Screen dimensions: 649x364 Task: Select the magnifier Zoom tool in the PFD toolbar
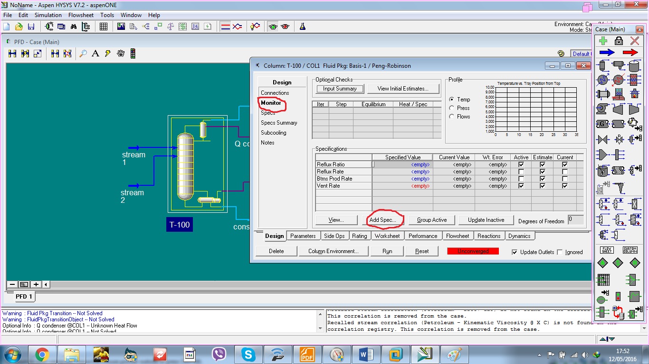84,53
